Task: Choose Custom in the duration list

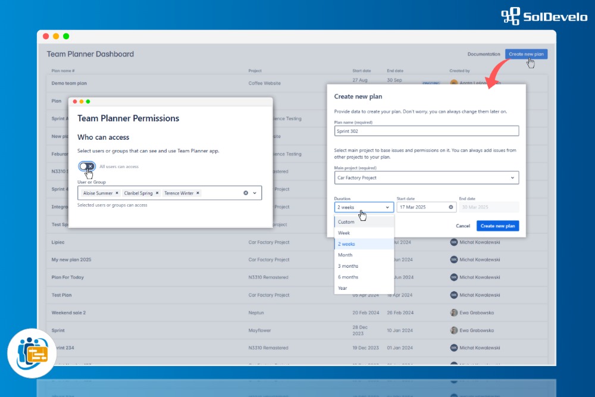Action: click(x=347, y=221)
